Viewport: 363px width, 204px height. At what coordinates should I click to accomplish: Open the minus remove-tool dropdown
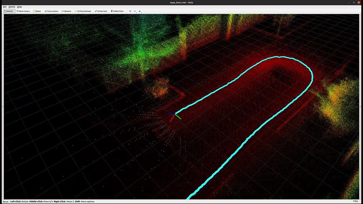(135, 11)
